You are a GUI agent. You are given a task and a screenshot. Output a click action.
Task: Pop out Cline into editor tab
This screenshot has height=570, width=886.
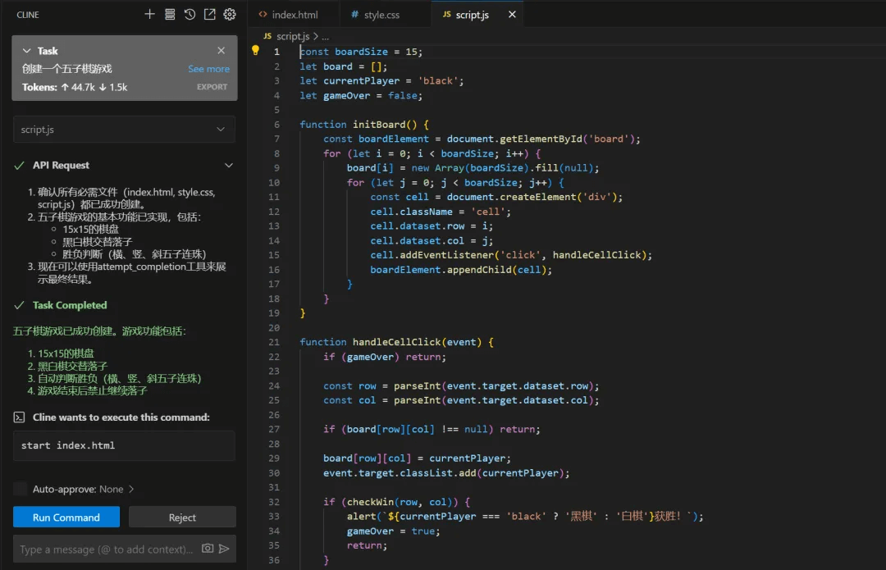coord(209,14)
